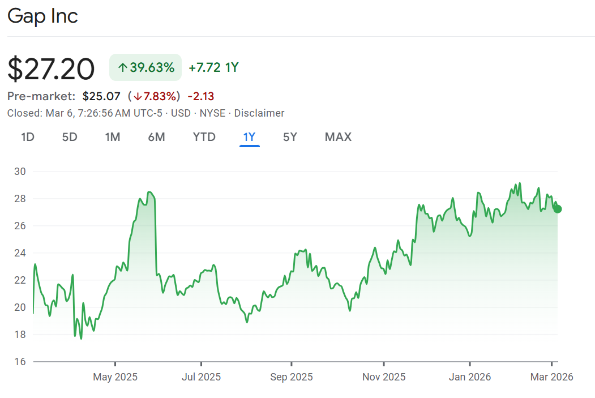Click the green endpoint dot on the chart

(558, 209)
